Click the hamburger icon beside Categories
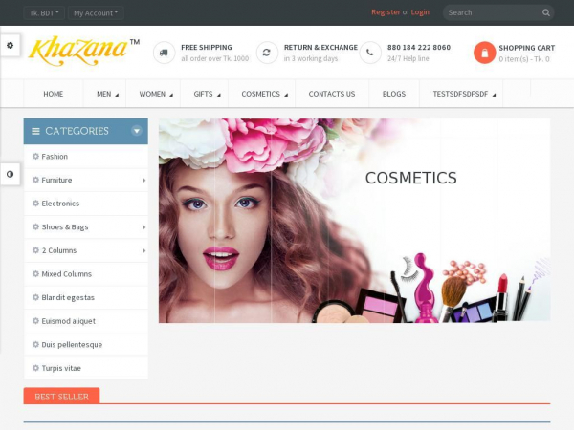574x430 pixels. (x=35, y=131)
